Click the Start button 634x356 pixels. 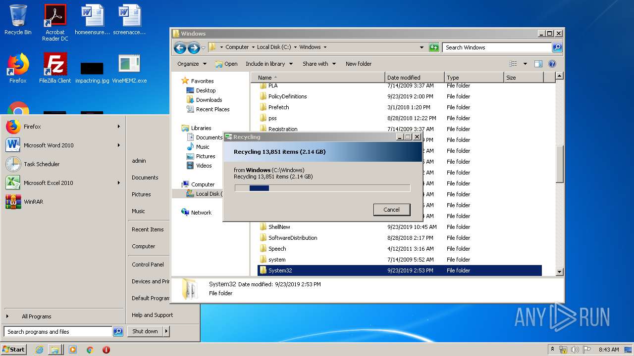point(13,350)
